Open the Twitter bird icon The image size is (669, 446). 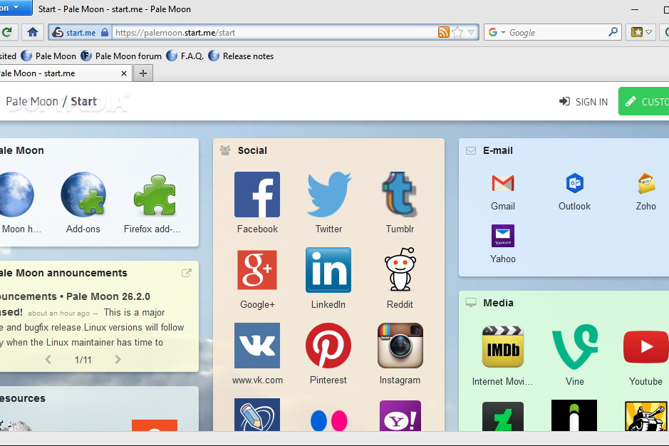point(328,195)
